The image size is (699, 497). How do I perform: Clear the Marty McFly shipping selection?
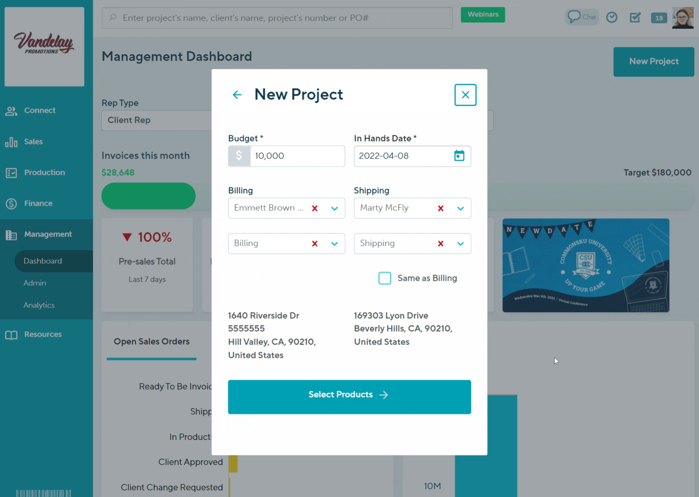click(x=440, y=208)
